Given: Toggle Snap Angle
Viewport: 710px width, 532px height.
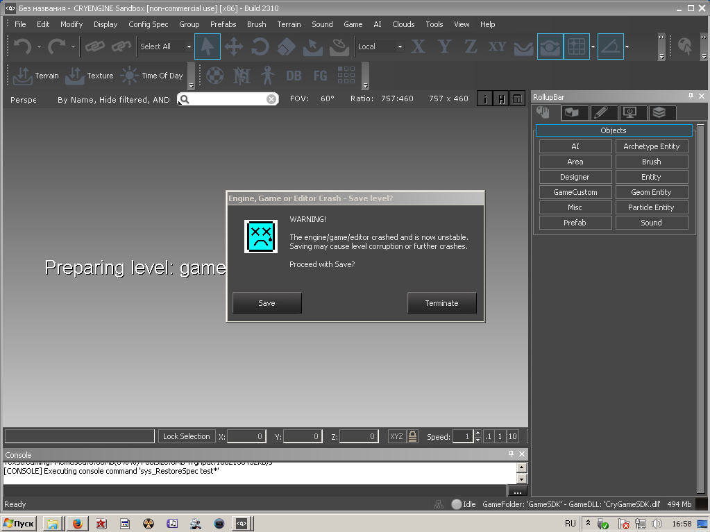Looking at the screenshot, I should pos(610,46).
